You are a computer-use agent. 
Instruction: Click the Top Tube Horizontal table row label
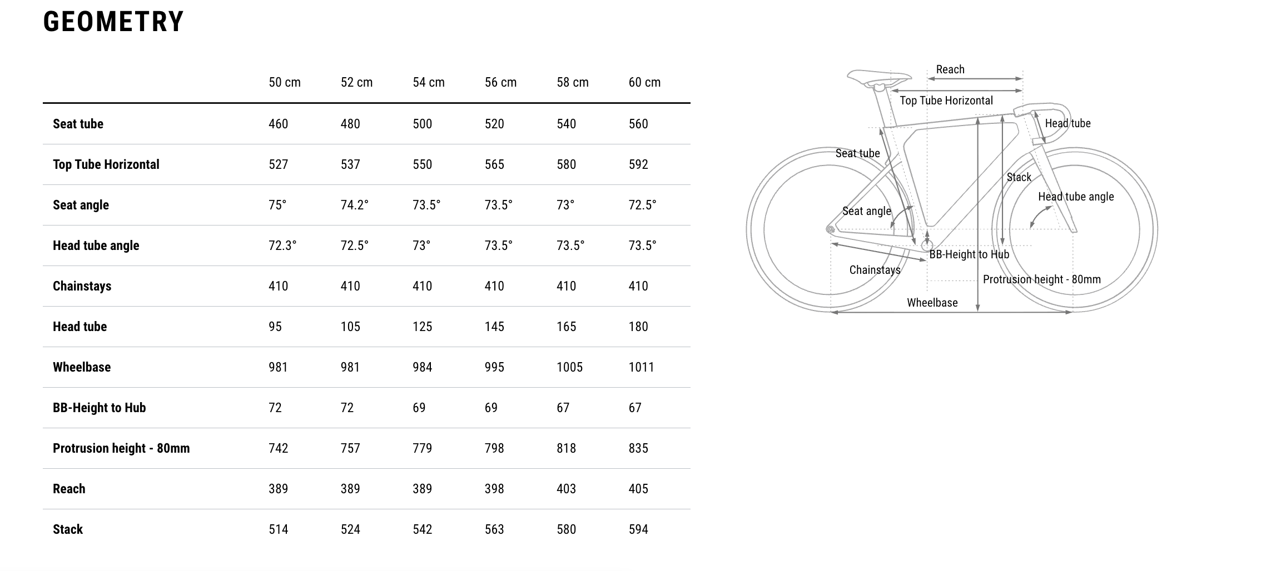tap(106, 164)
